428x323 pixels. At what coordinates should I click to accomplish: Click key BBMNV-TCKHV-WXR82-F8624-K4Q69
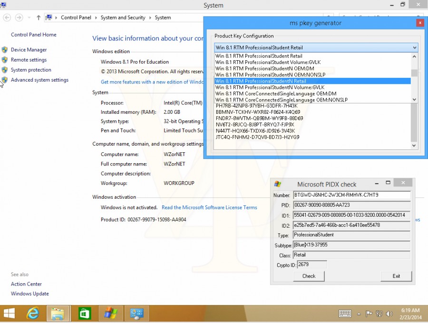click(x=258, y=112)
